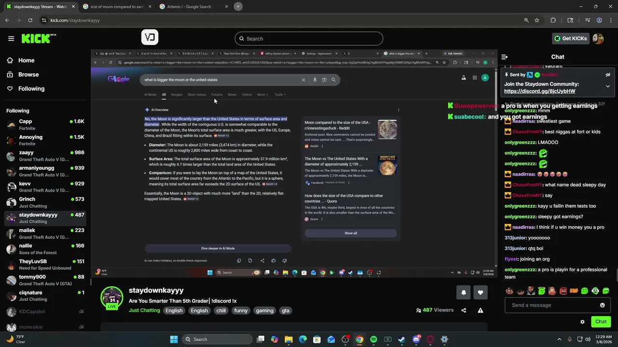Open the Just Chatting category link
The height and width of the screenshot is (347, 618).
[x=144, y=310]
